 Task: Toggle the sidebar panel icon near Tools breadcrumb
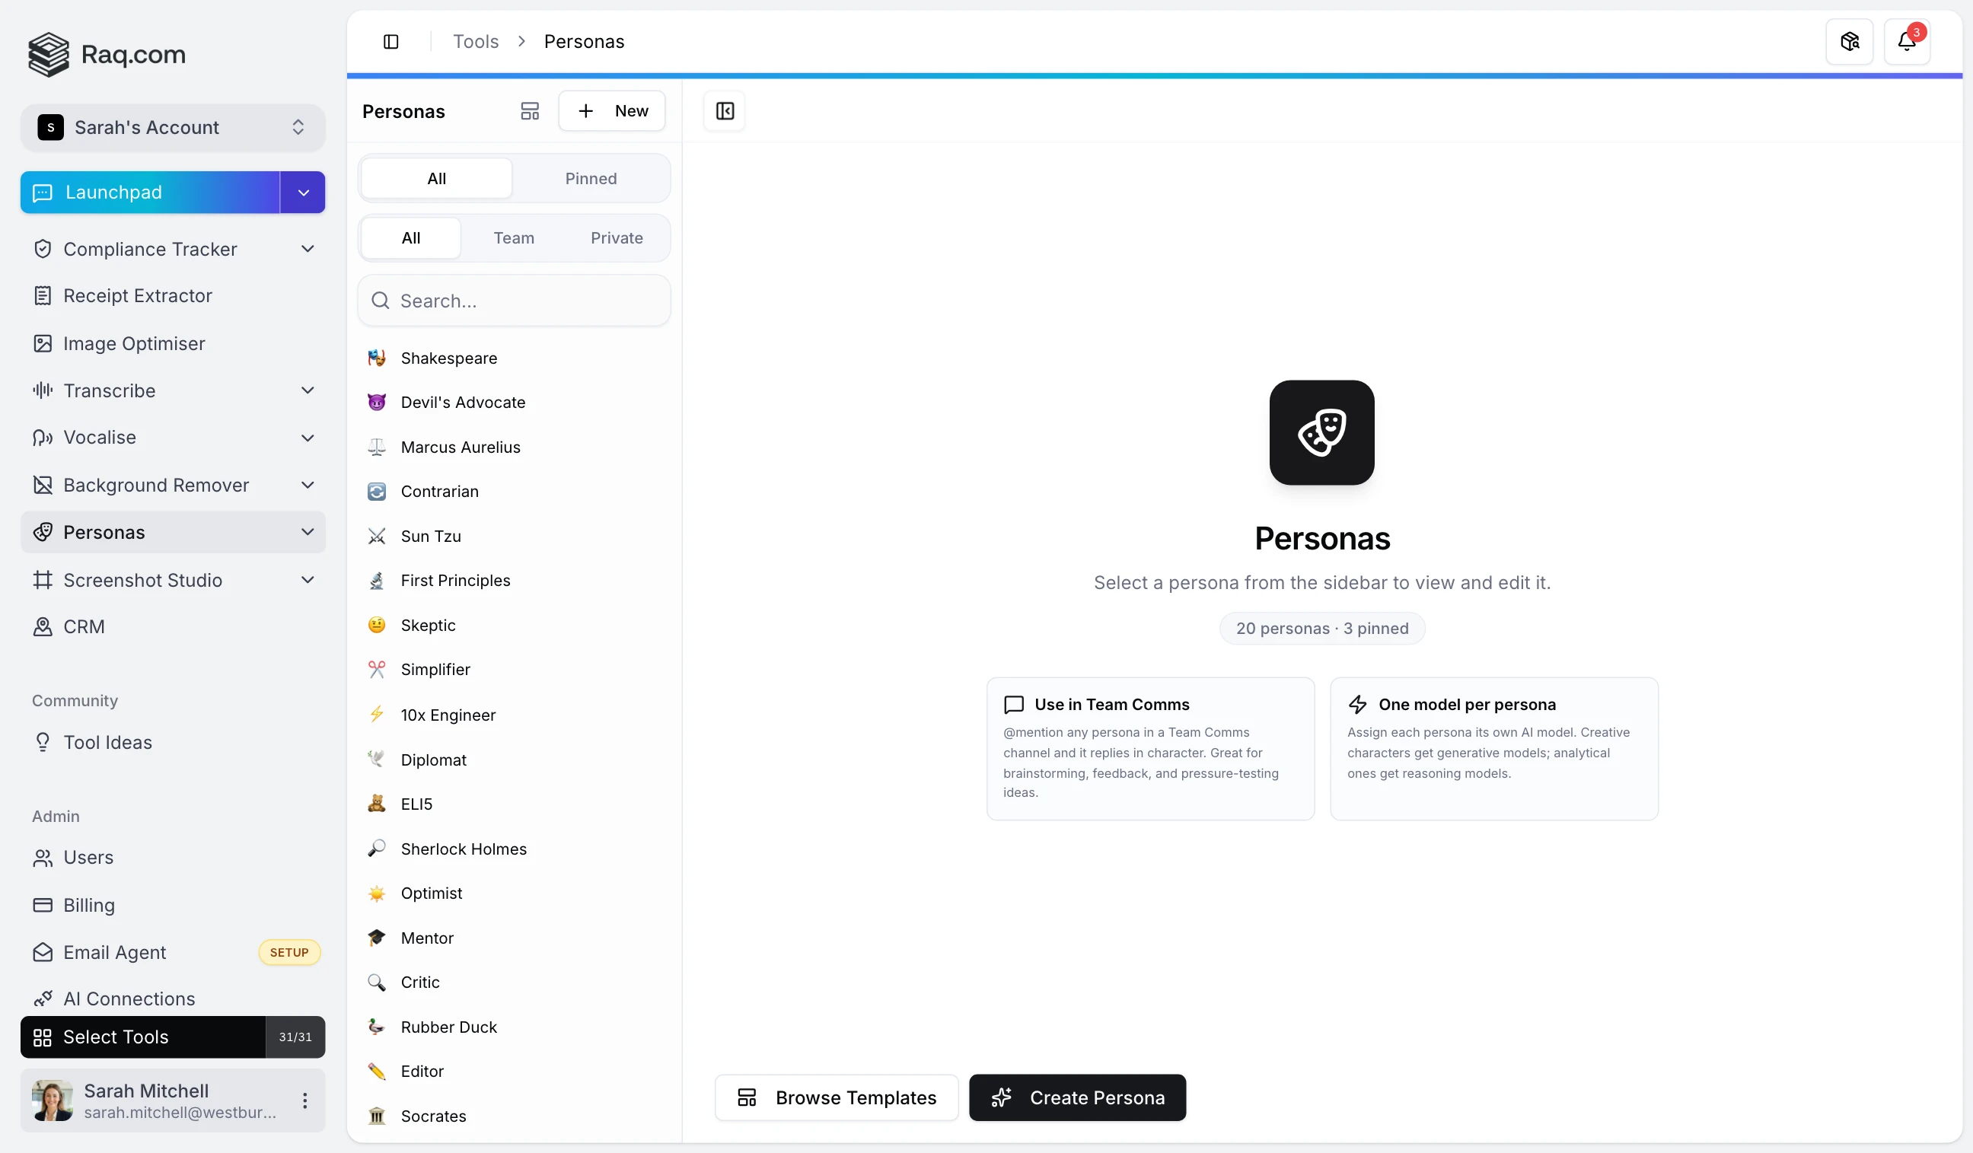tap(391, 40)
